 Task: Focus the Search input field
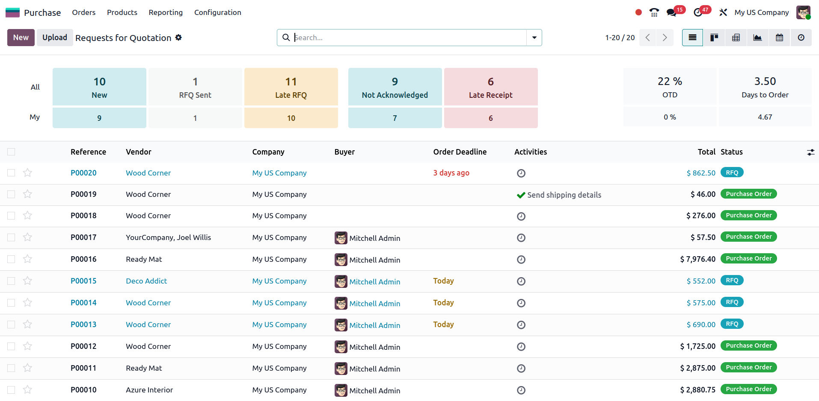click(407, 38)
